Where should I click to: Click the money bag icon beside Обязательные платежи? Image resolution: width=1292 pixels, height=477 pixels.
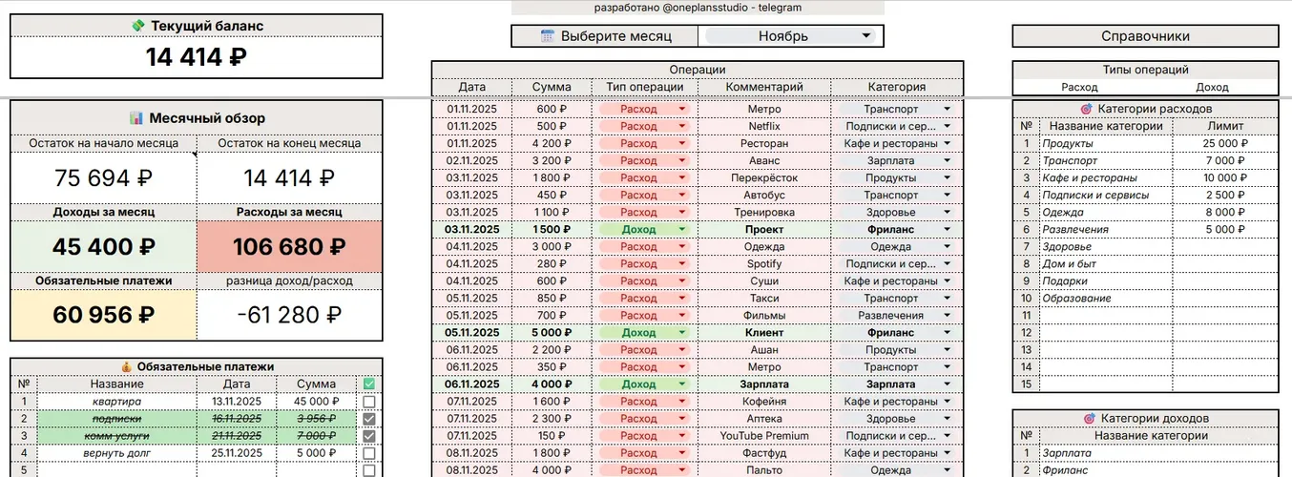coord(126,366)
